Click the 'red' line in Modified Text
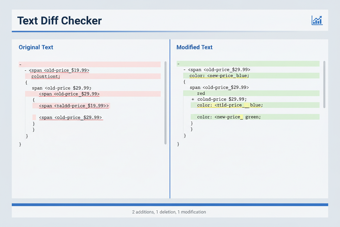 point(201,93)
